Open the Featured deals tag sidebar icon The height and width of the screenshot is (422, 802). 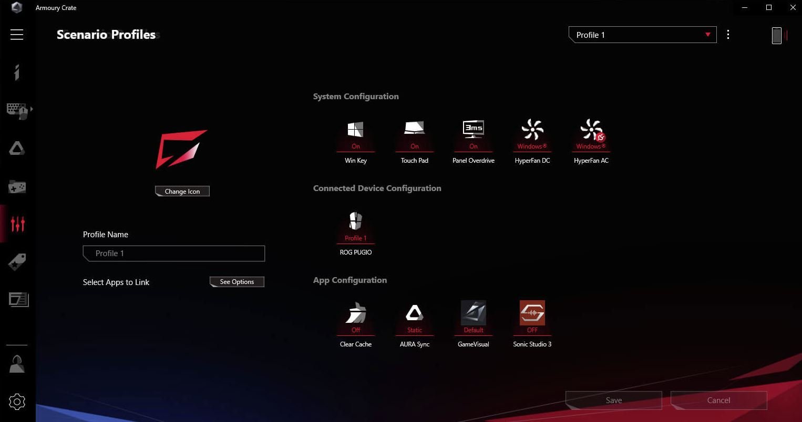pos(17,261)
